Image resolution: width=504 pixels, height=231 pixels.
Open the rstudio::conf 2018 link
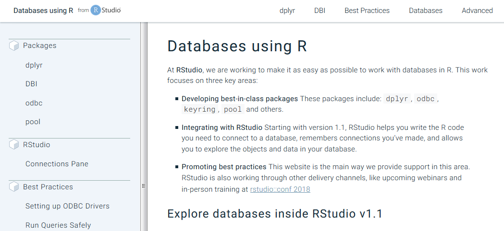(280, 189)
